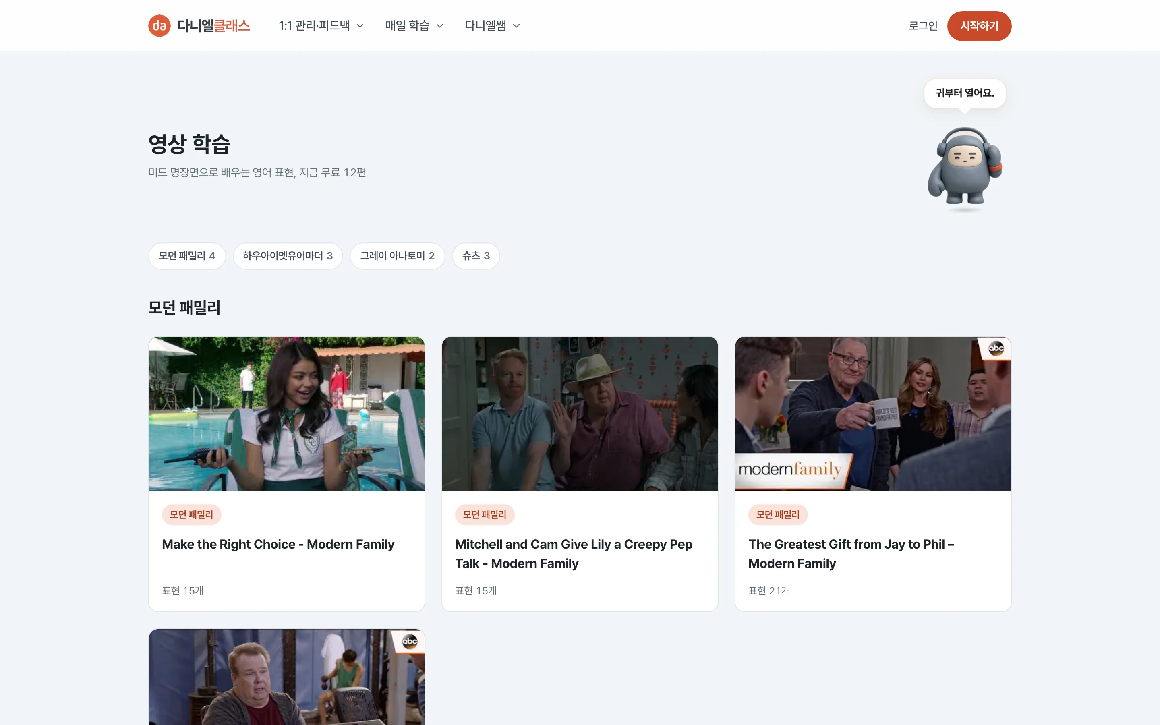
Task: Select the 하우아이멧유어마더 3 filter chip
Action: (288, 256)
